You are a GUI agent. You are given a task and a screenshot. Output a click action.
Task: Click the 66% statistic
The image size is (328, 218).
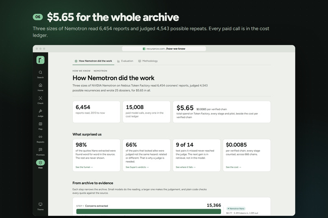(131, 145)
